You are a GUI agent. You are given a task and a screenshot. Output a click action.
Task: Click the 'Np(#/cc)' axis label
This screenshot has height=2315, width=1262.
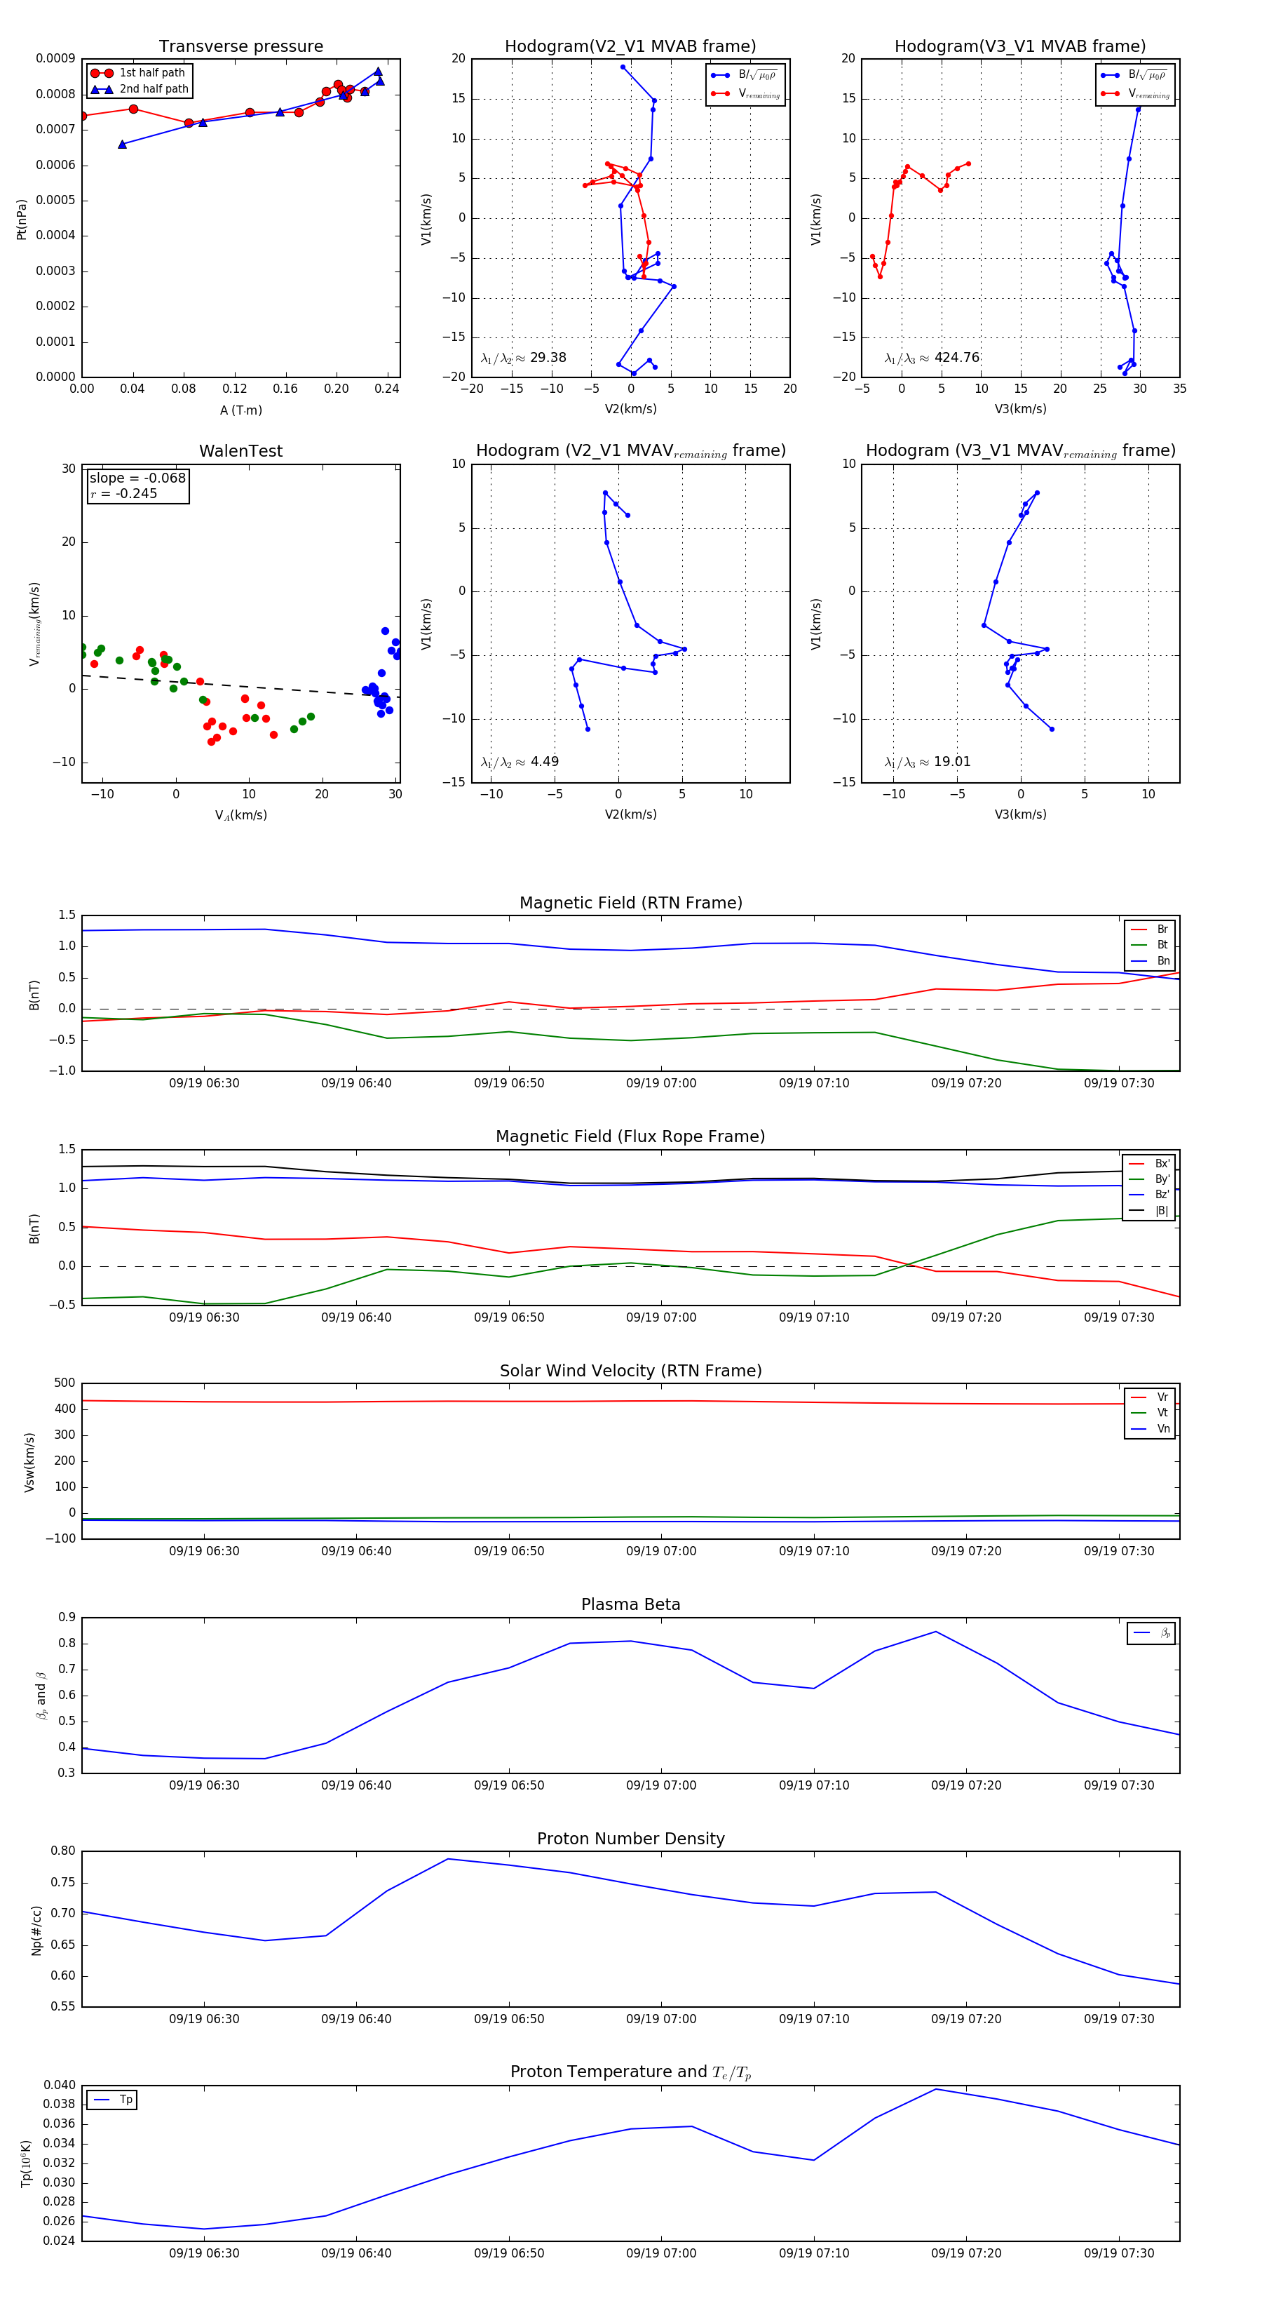pyautogui.click(x=37, y=1929)
